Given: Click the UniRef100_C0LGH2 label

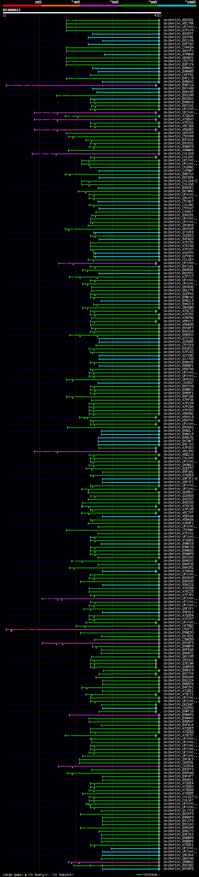Looking at the screenshot, I should (x=178, y=157).
